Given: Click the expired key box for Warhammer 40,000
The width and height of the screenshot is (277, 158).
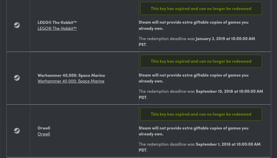Looking at the screenshot, I should [x=201, y=61].
